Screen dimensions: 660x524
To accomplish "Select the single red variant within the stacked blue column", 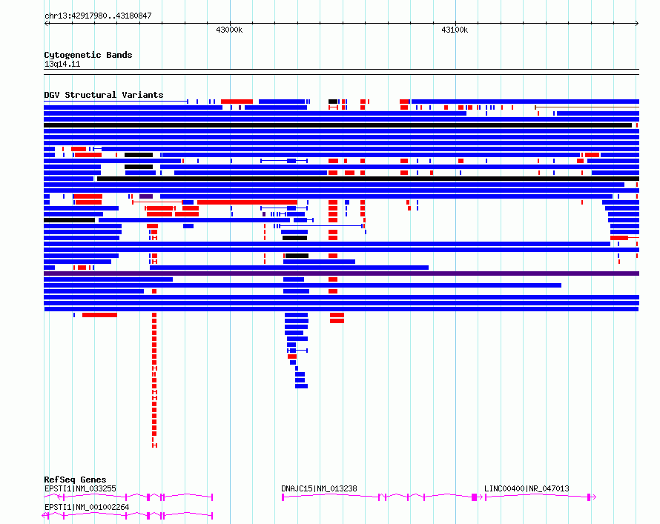I will [292, 356].
